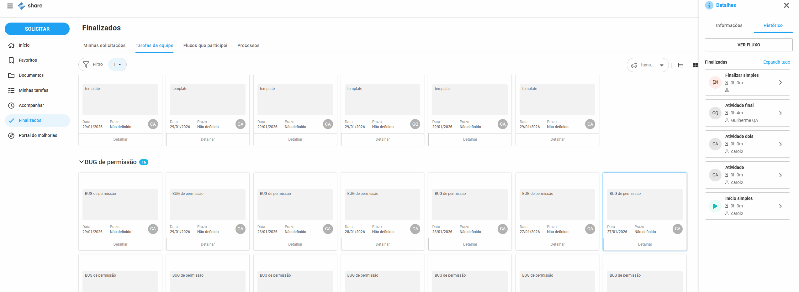Click the VER FLUXO button
This screenshot has width=799, height=292.
(749, 45)
